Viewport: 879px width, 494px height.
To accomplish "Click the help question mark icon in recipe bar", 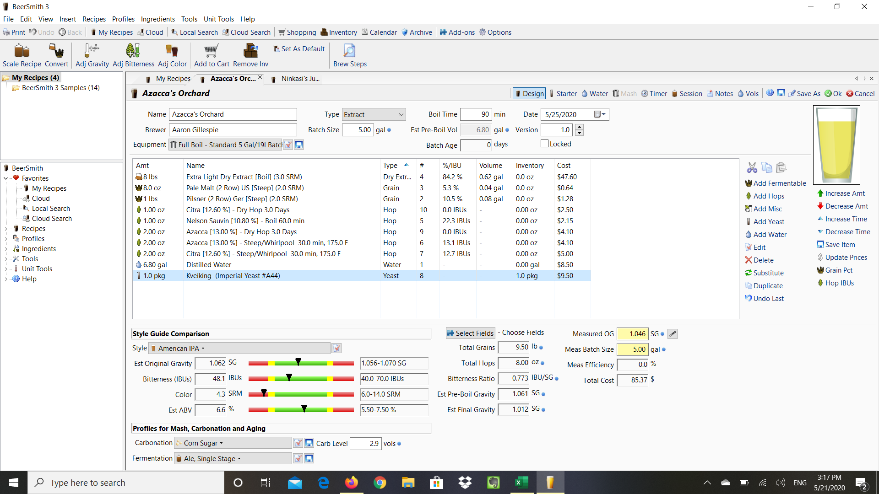I will 770,93.
